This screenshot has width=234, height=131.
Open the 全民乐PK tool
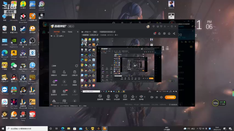click(x=64, y=92)
